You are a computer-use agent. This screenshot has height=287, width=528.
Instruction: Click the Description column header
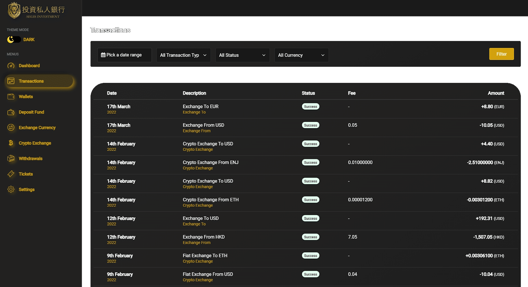pos(194,93)
